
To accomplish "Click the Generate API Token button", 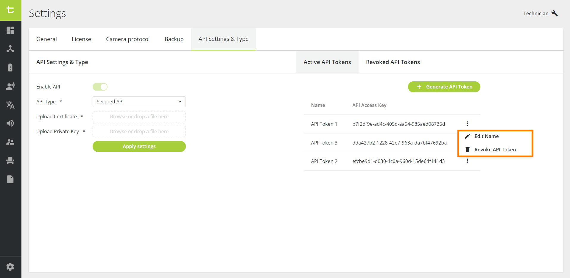I will pyautogui.click(x=444, y=87).
